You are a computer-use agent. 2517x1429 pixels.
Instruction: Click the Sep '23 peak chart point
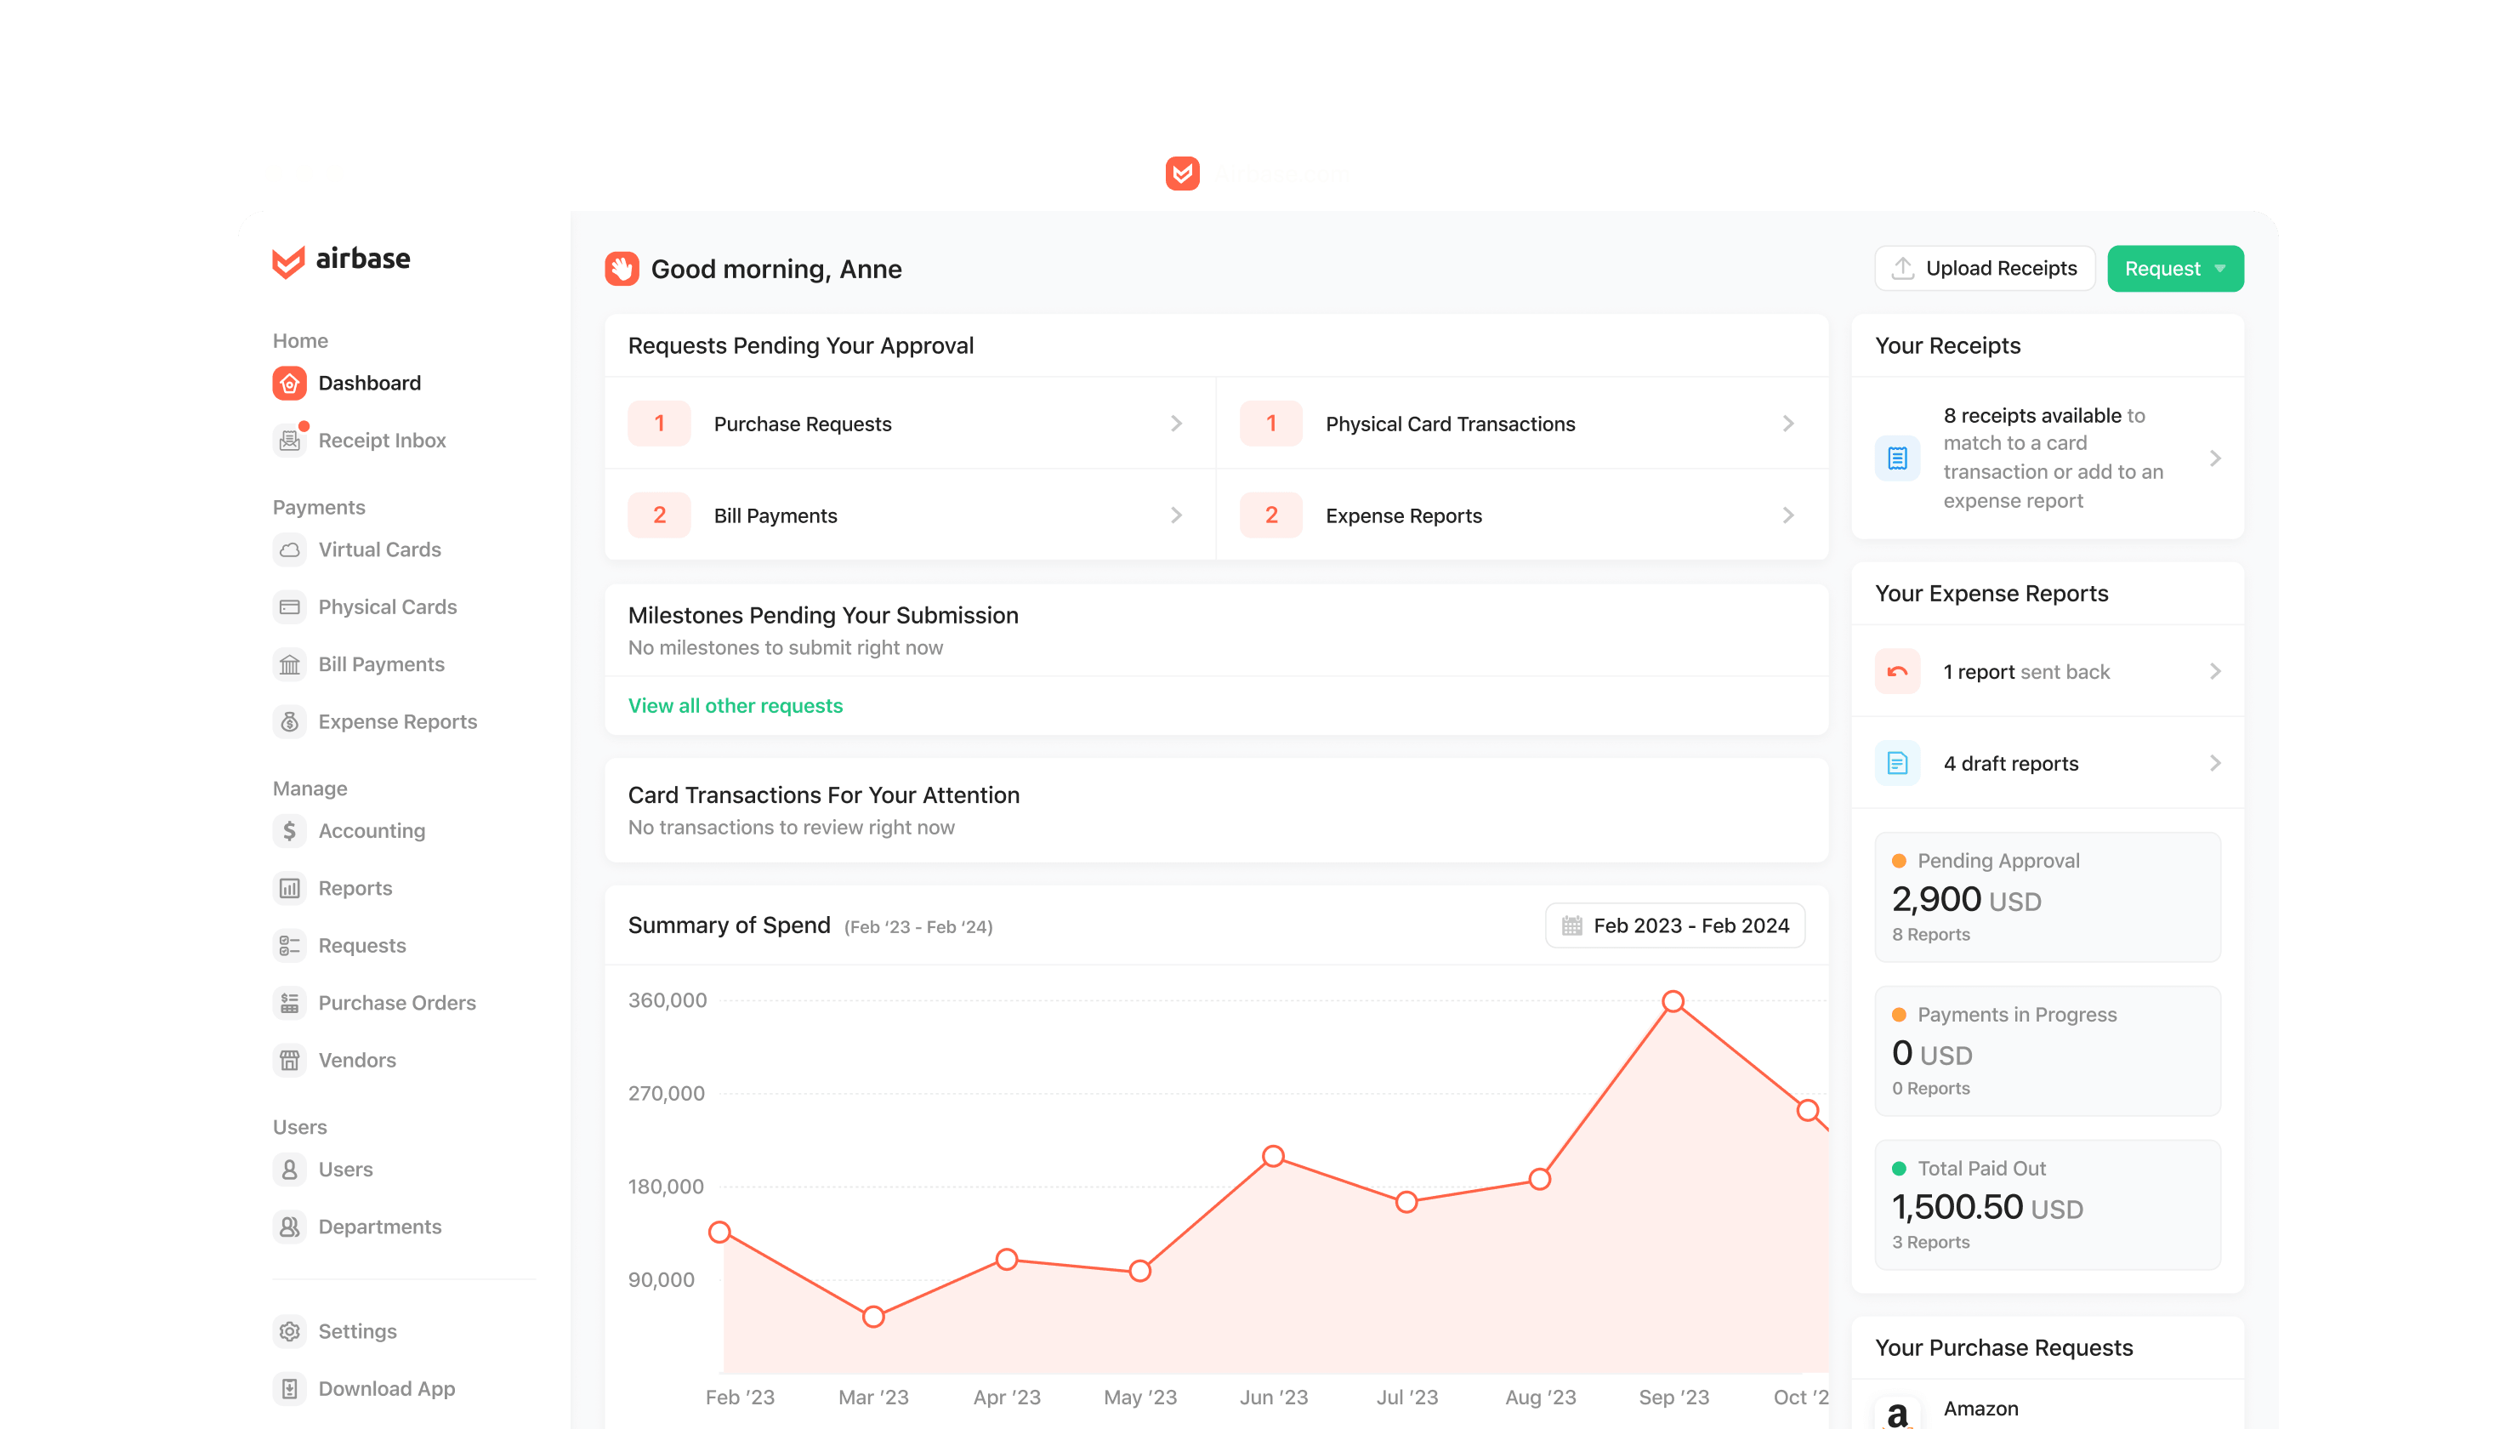click(x=1673, y=1001)
